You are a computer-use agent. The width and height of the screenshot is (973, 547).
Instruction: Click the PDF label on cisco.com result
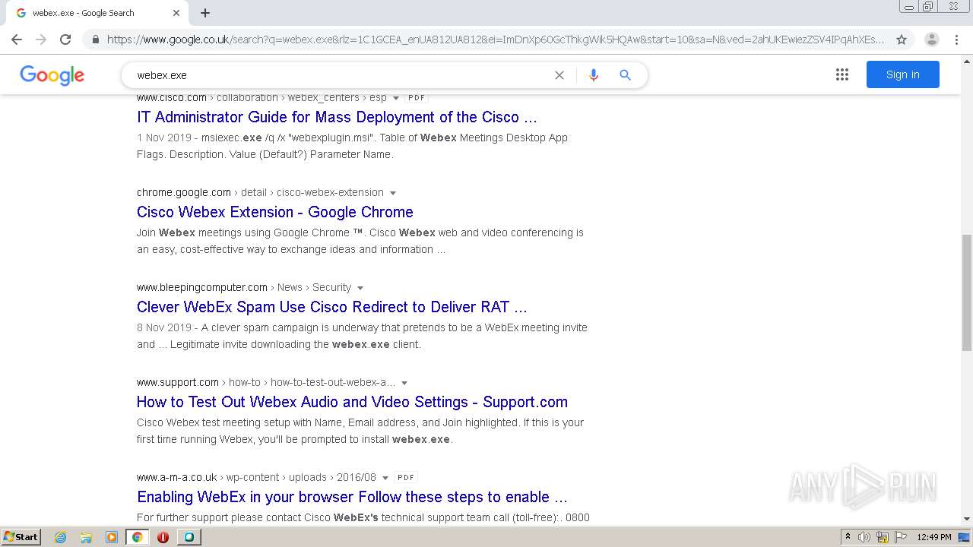coord(416,97)
